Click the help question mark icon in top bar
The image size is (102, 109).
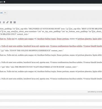point(5,2)
